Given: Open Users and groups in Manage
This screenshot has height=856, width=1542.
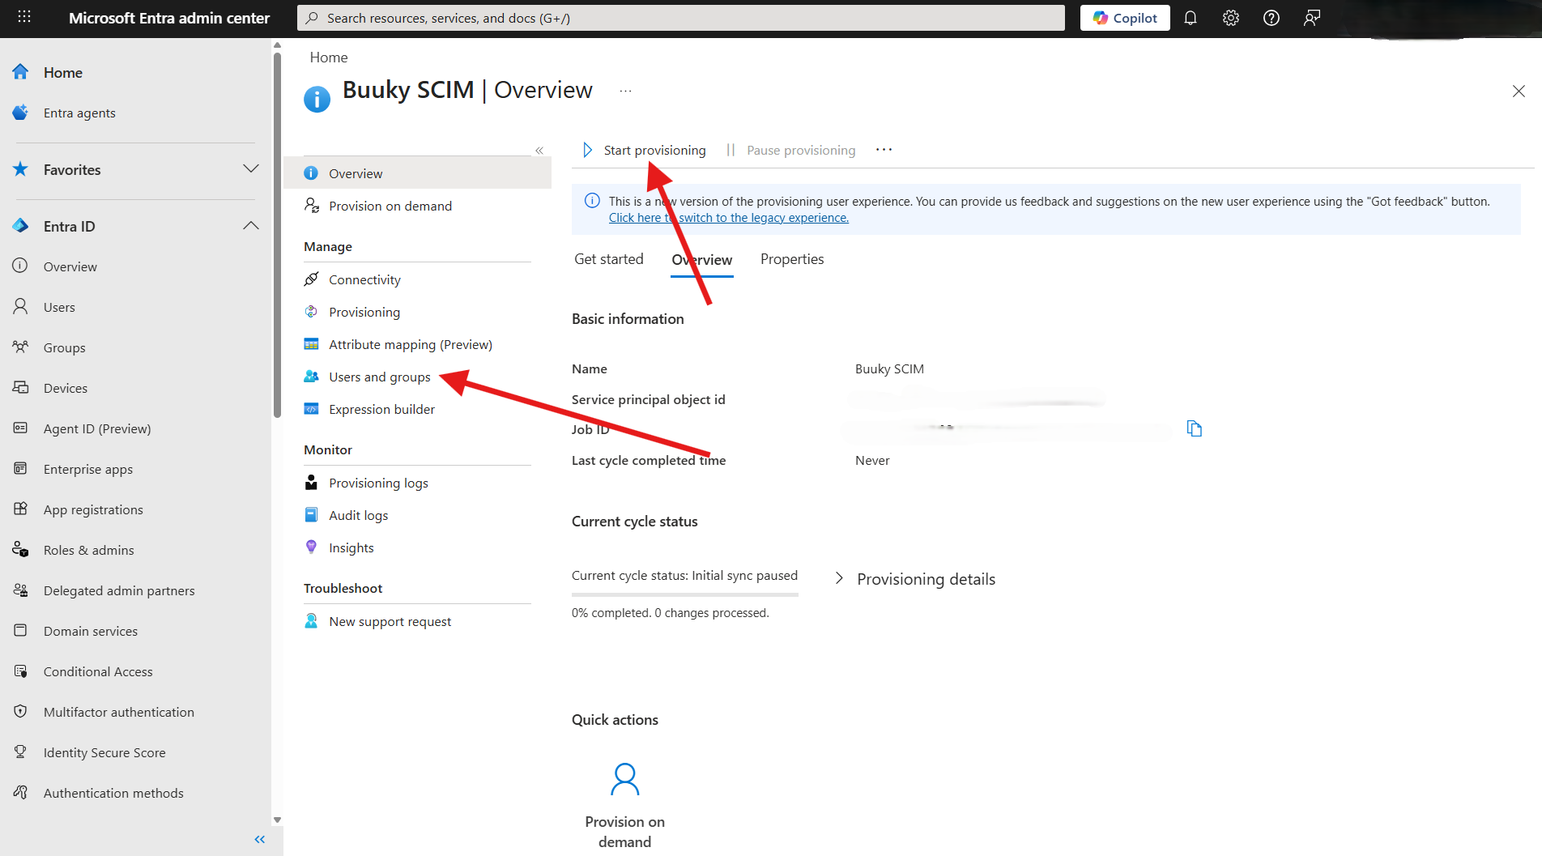Looking at the screenshot, I should [x=379, y=377].
